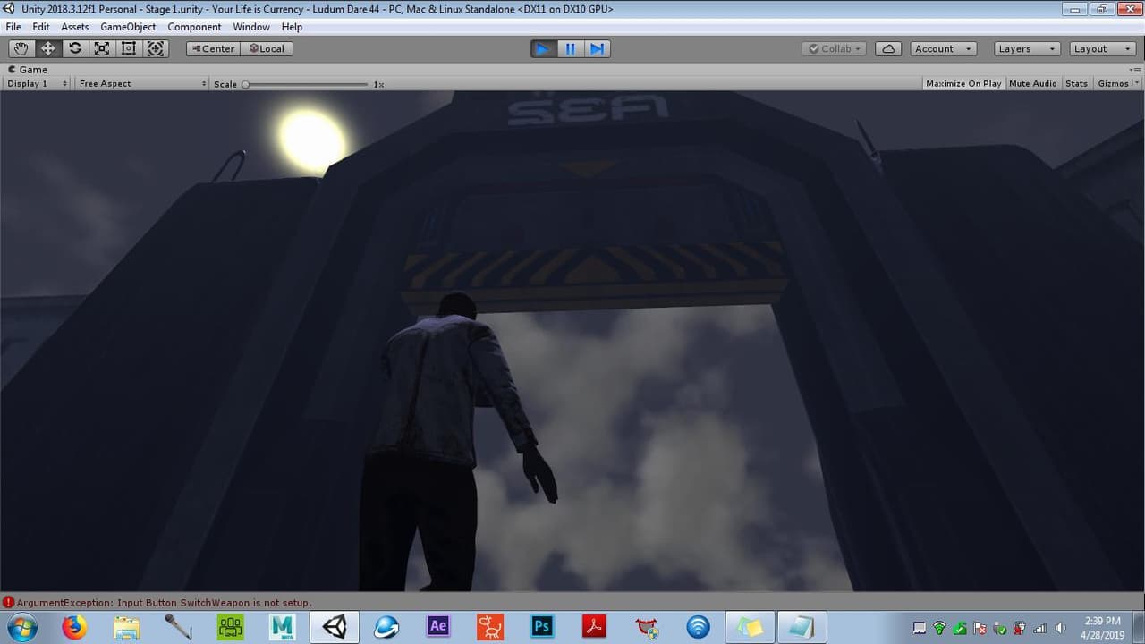Open the Layers dropdown
This screenshot has width=1145, height=644.
coord(1028,48)
